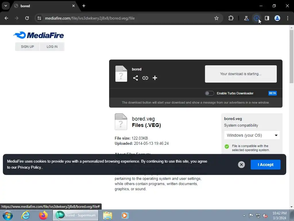Click the page vertical scrollbar thumb
Screen dimensions: 294x221
coord(291,56)
